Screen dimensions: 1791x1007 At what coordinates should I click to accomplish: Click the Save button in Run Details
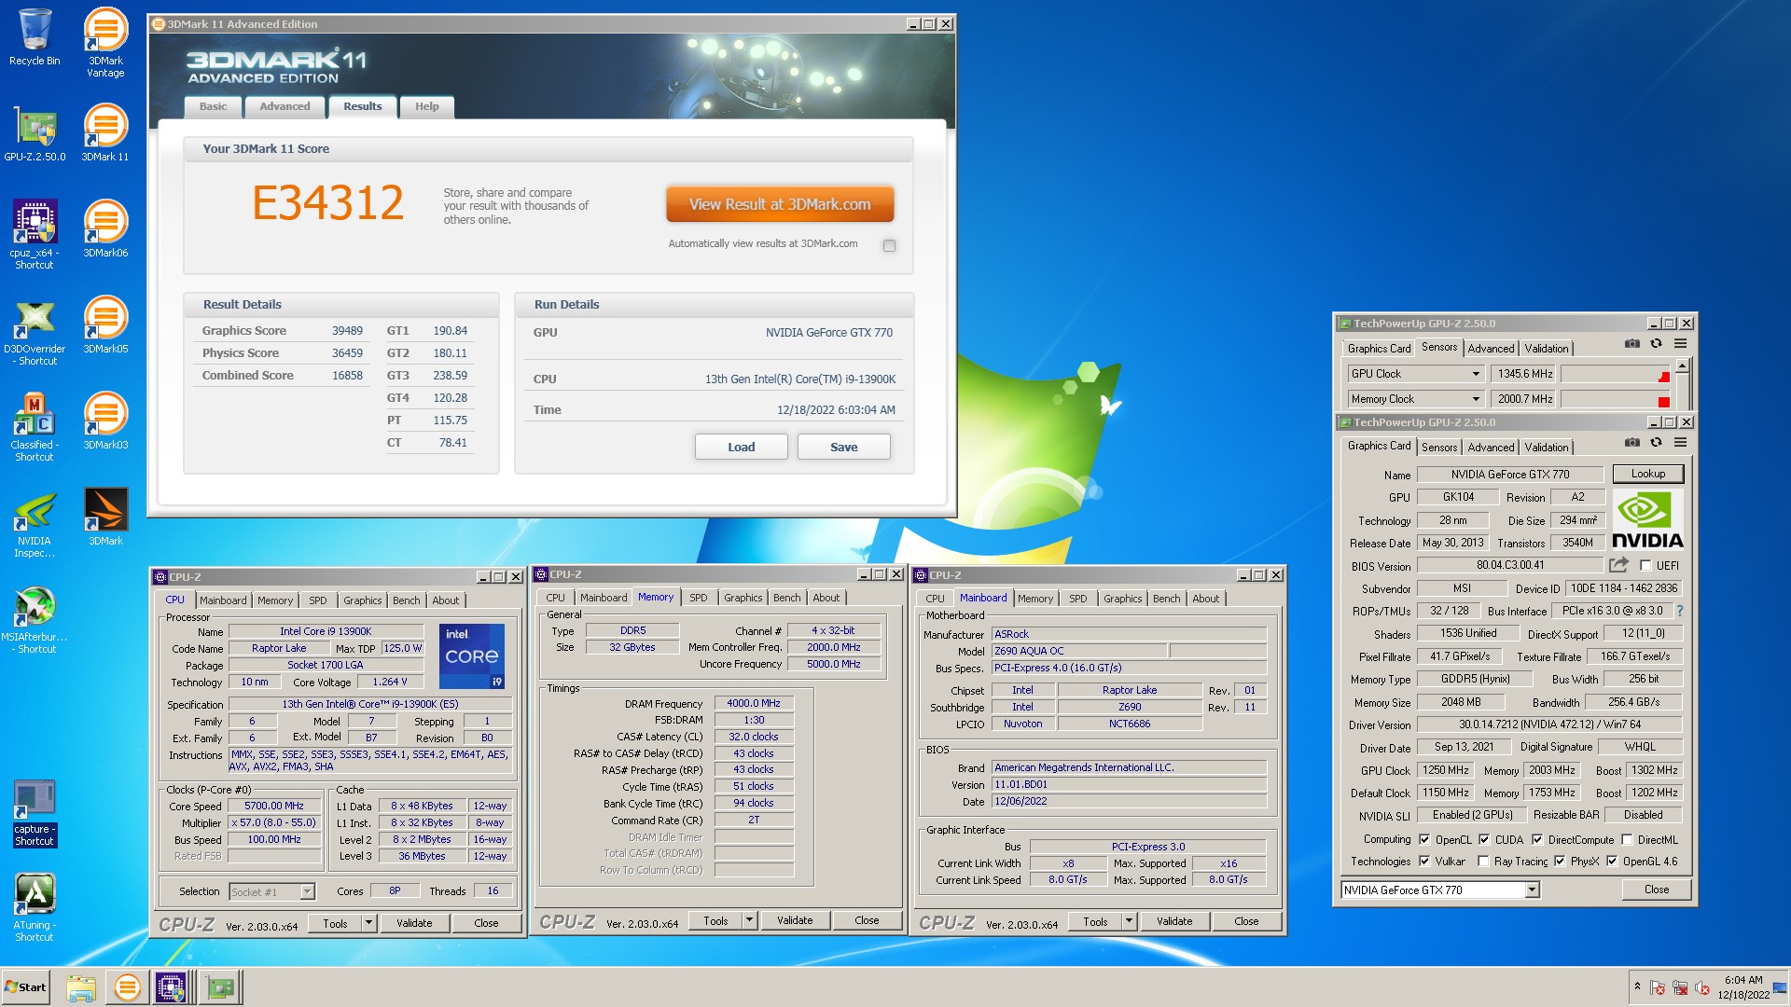tap(844, 448)
